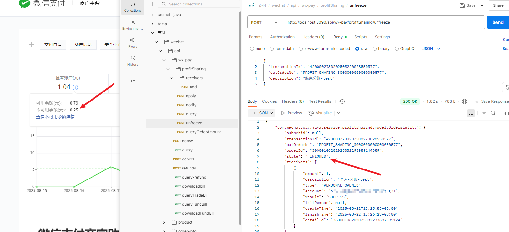The width and height of the screenshot is (509, 232).
Task: Switch to the Params tab
Action: point(256,37)
